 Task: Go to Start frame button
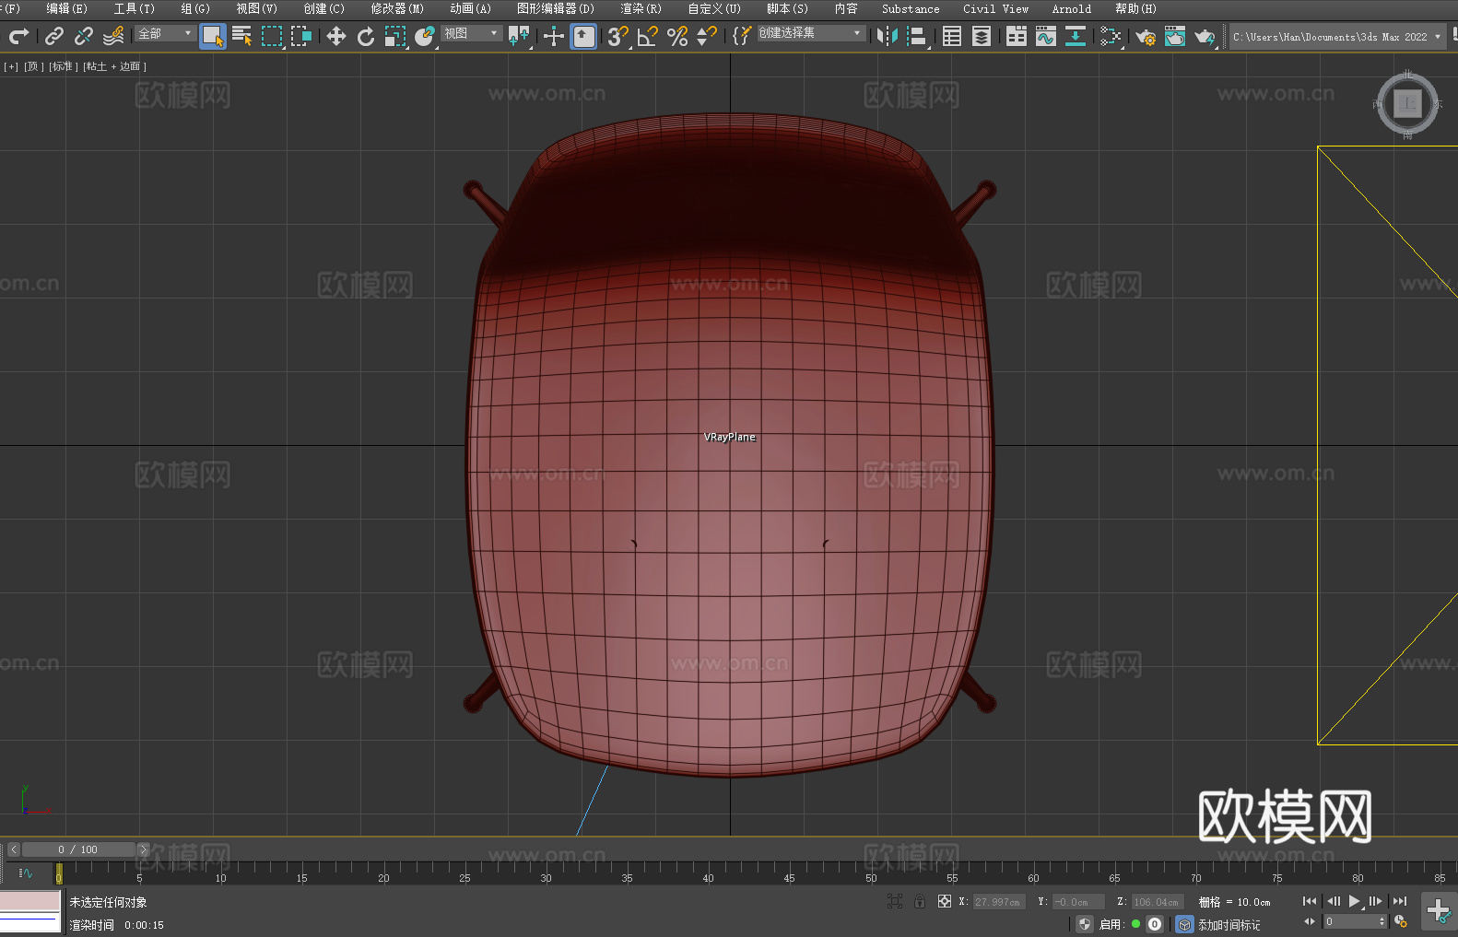tap(1310, 901)
